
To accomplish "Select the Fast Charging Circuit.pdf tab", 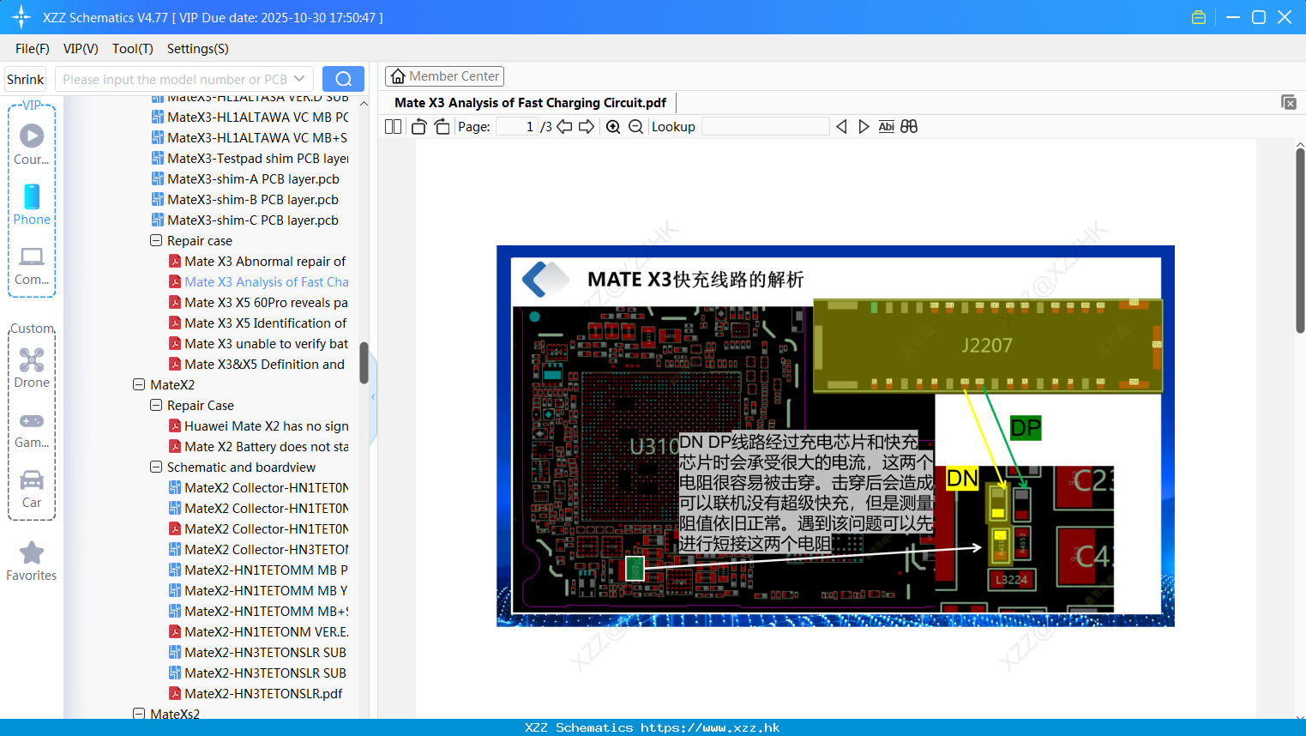I will (530, 103).
